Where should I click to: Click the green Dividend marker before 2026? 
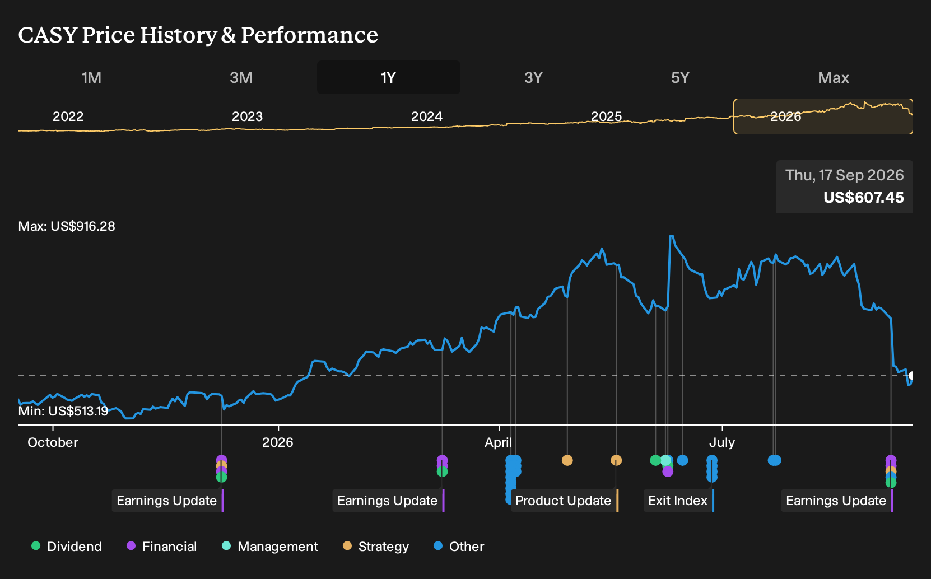[x=221, y=477]
